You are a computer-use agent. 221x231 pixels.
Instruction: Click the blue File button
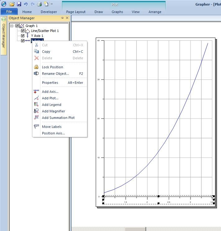(9, 11)
